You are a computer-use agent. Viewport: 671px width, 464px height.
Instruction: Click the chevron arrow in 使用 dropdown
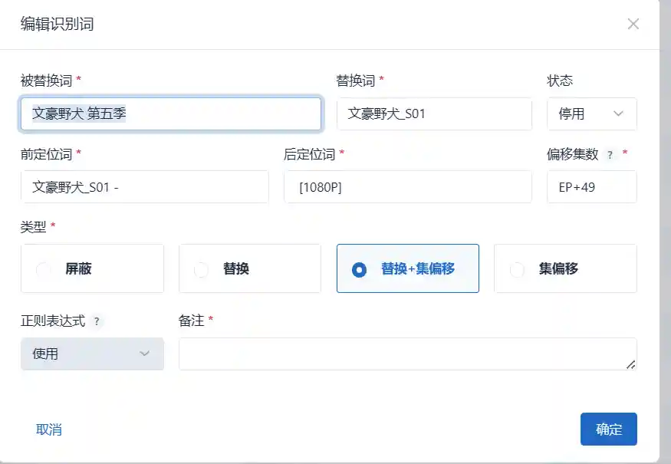(144, 354)
